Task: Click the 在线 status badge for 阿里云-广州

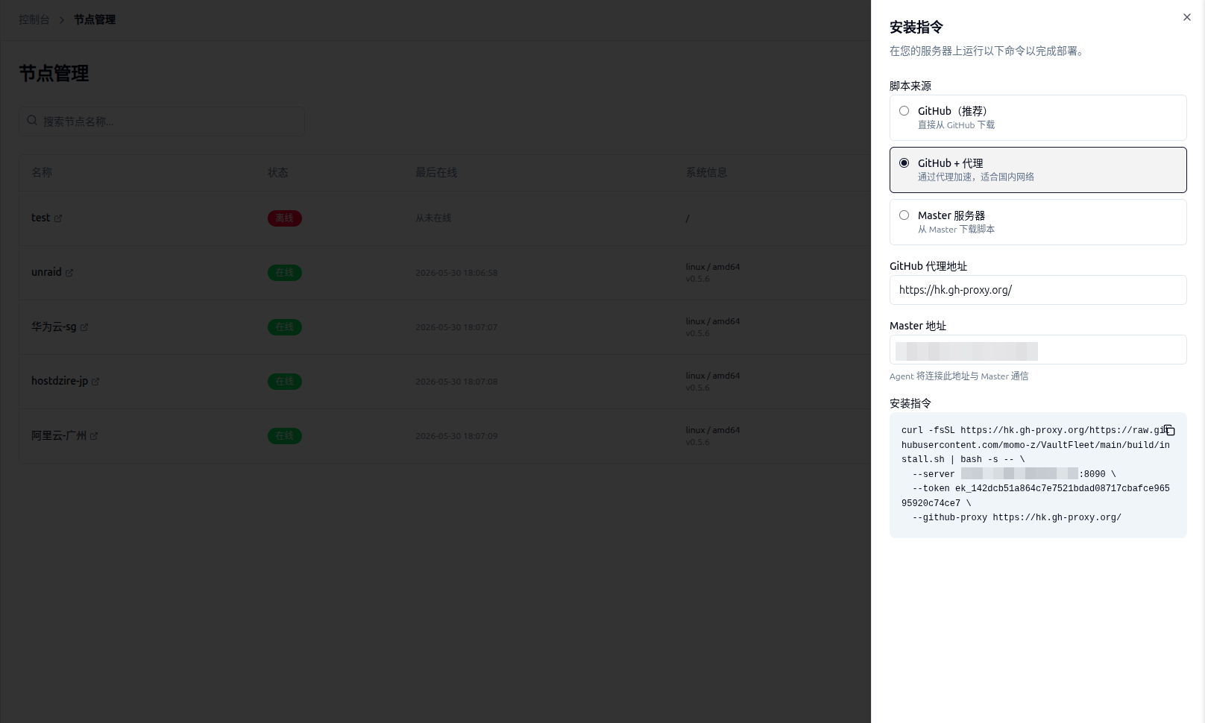Action: 285,436
